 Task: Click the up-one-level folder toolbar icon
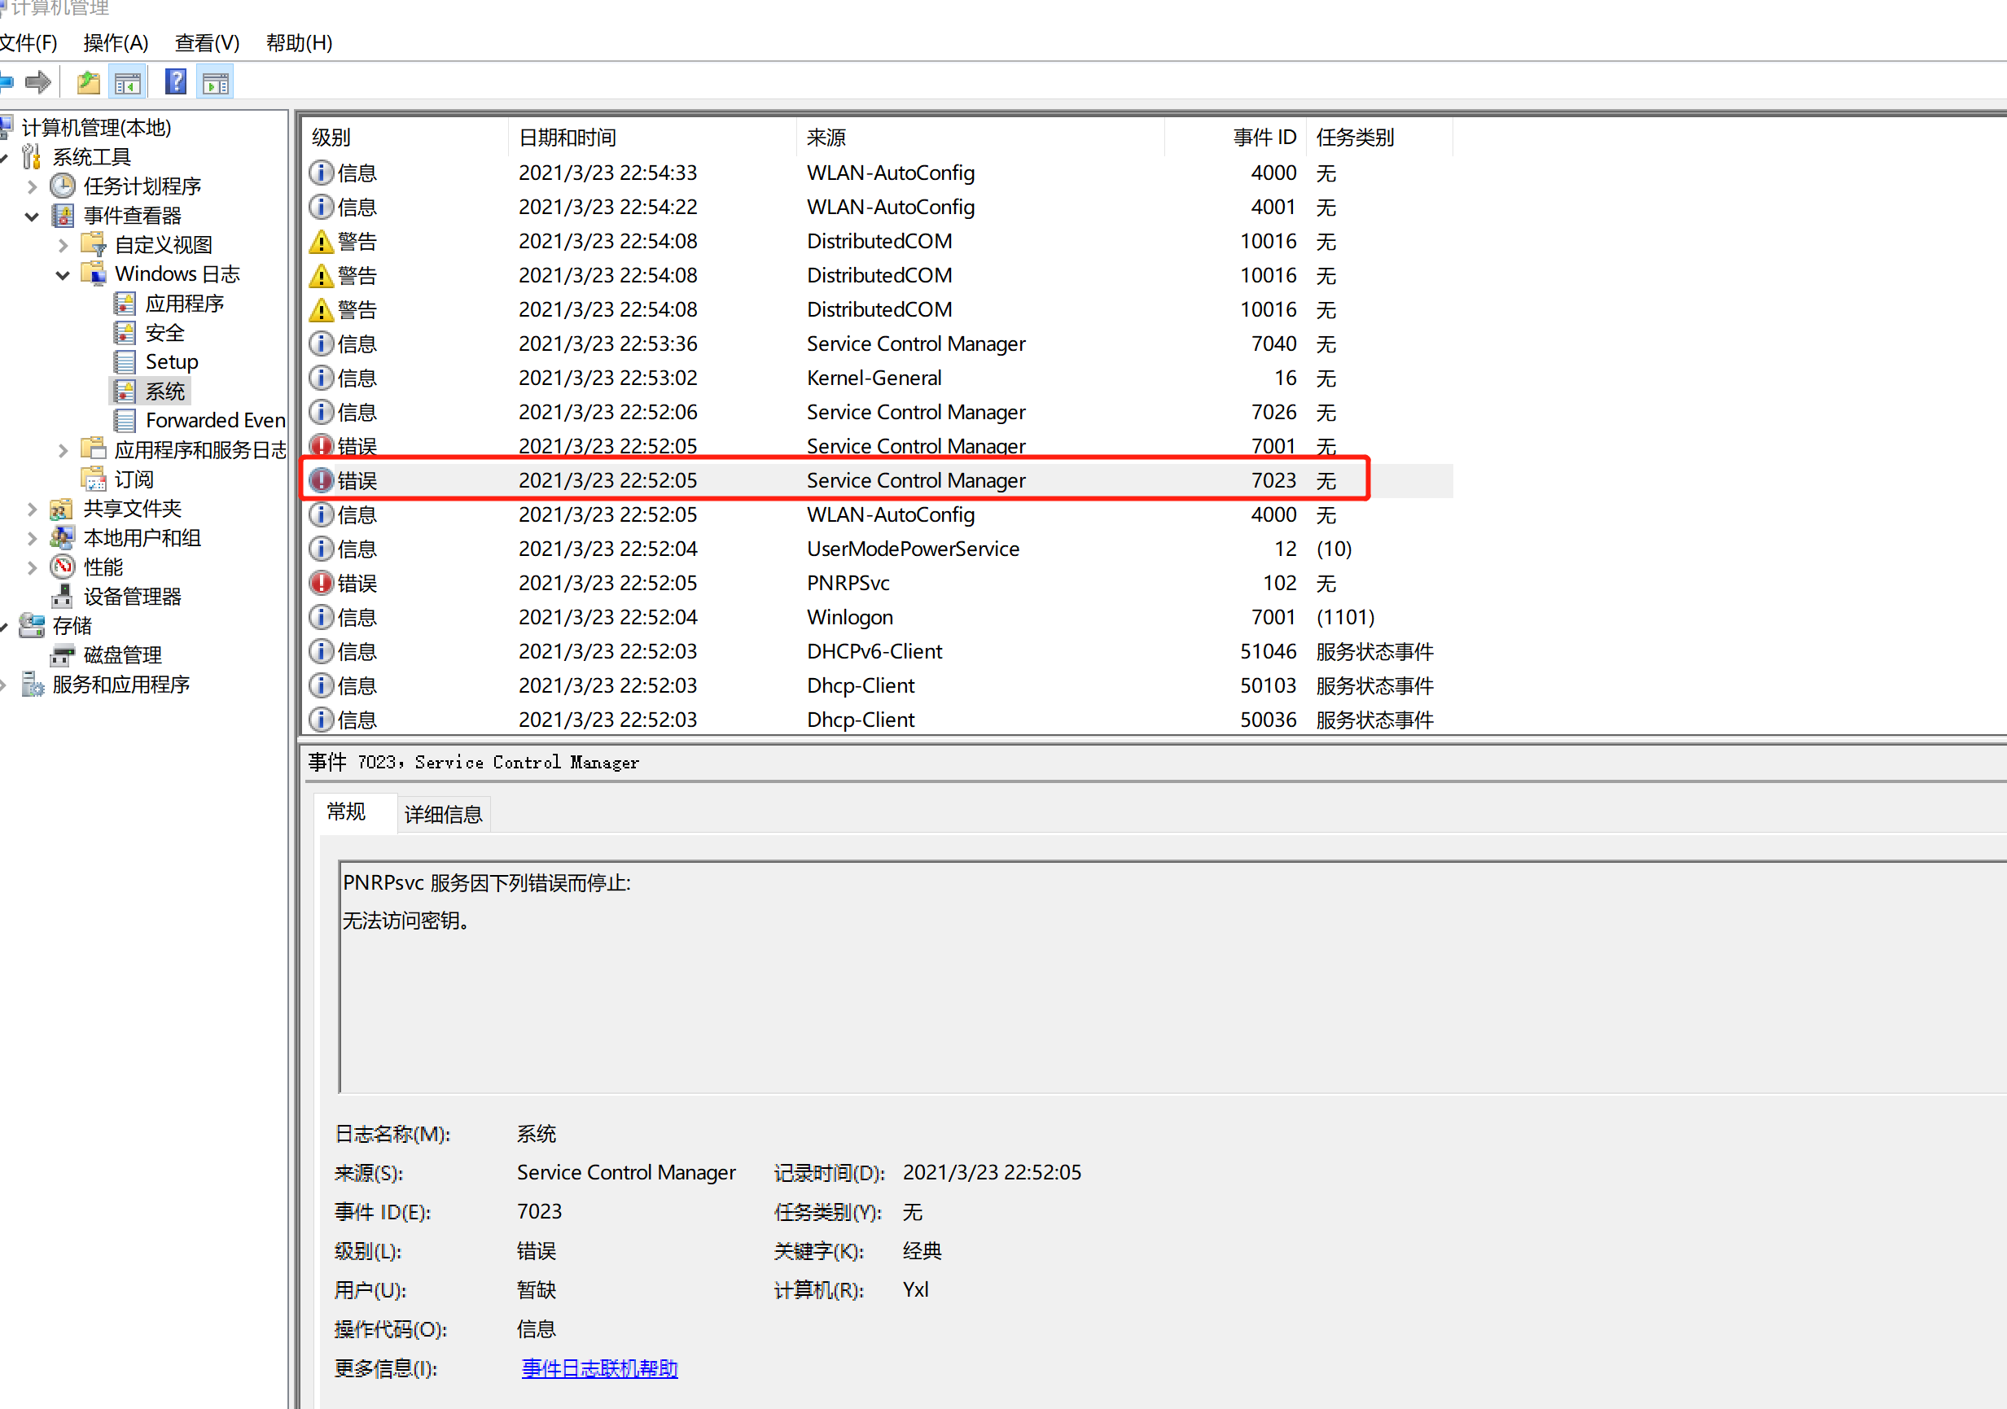pos(88,83)
